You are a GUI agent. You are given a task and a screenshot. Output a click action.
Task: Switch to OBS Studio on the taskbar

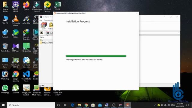coord(114,105)
